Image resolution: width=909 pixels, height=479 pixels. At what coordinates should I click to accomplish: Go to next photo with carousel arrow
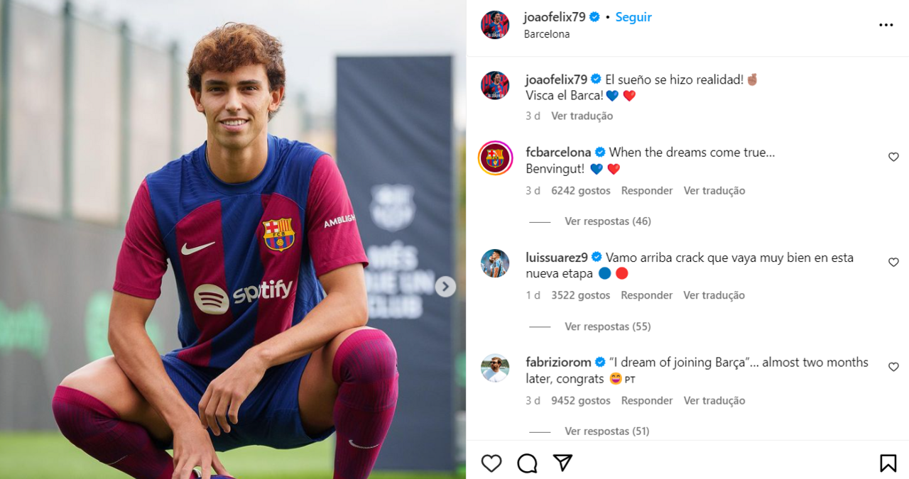click(x=445, y=287)
